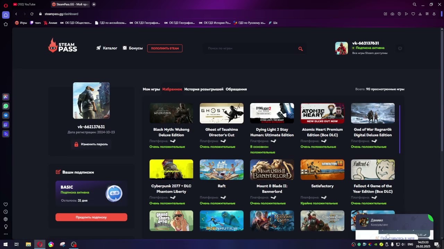Open VK in Opera sidebar
This screenshot has height=249, width=444.
6,115
